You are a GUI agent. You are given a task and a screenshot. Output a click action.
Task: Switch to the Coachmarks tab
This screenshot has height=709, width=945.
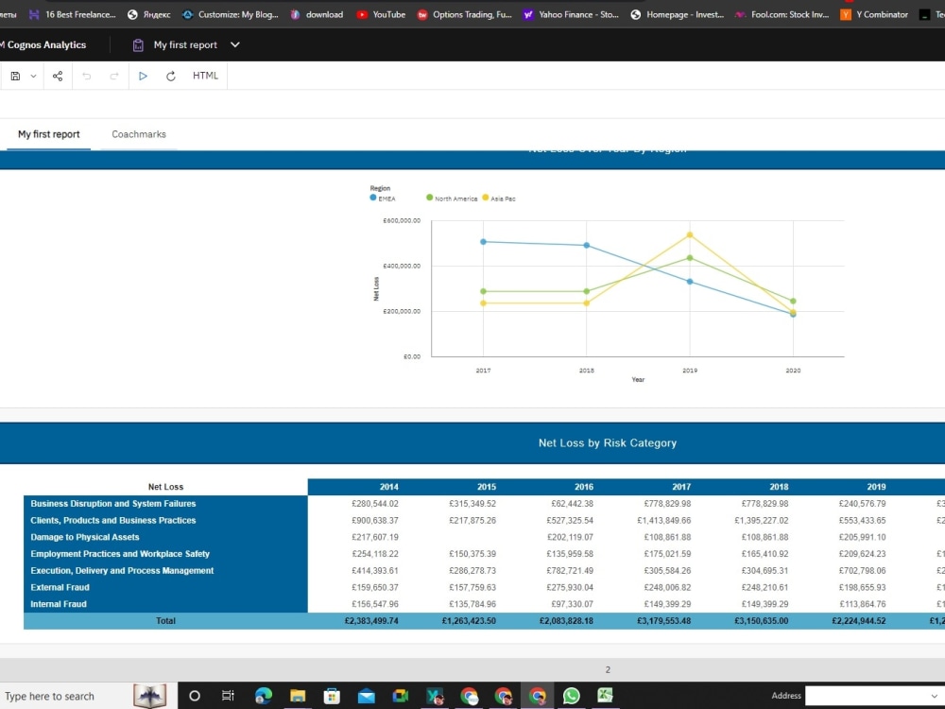[x=138, y=134]
